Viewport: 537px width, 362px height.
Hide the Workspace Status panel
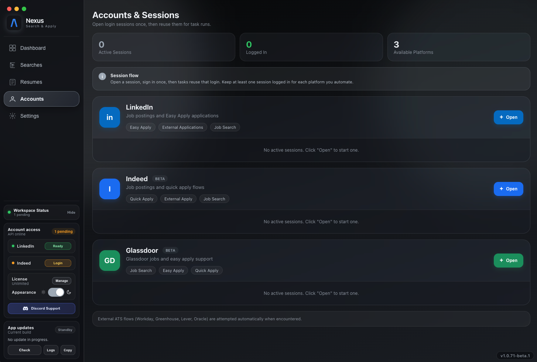[x=71, y=212]
